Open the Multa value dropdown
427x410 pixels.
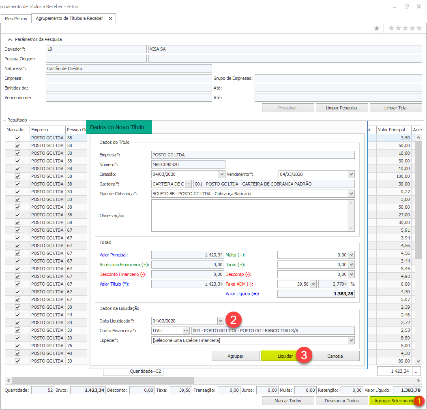[351, 255]
